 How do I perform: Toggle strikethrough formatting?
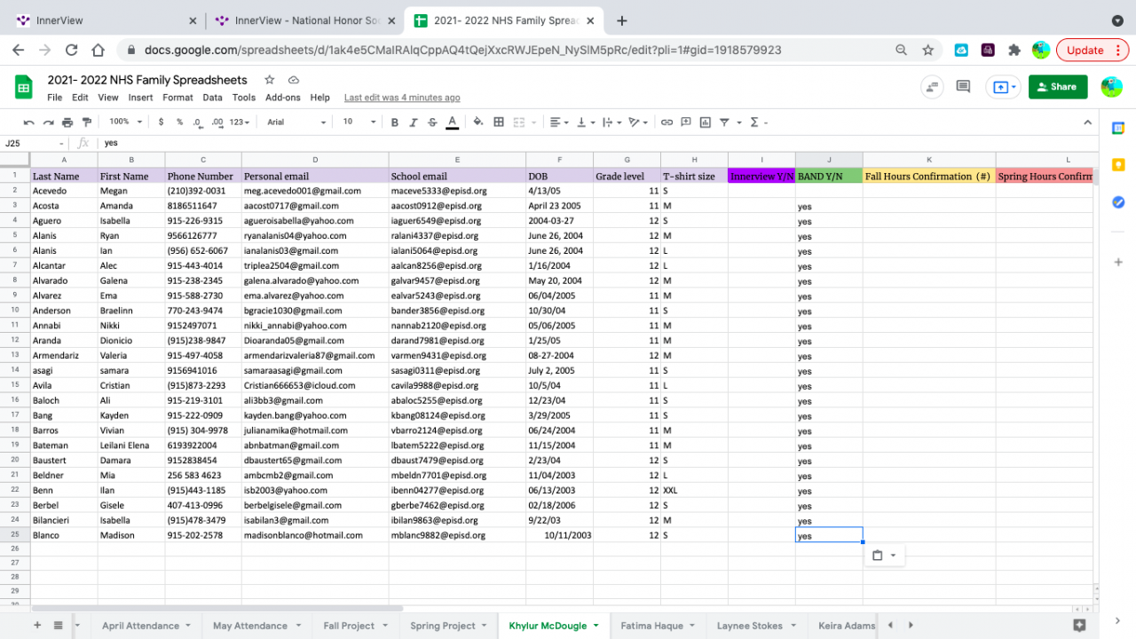pos(432,122)
